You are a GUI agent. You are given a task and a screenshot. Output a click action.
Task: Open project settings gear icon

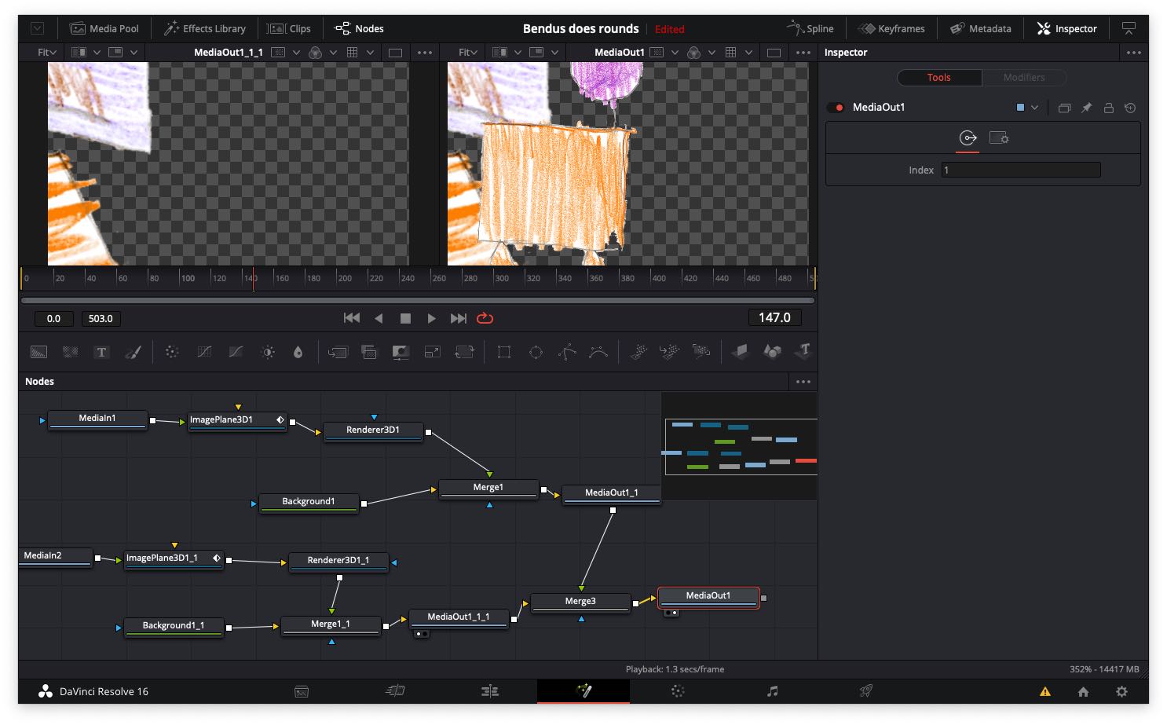[x=1121, y=692]
